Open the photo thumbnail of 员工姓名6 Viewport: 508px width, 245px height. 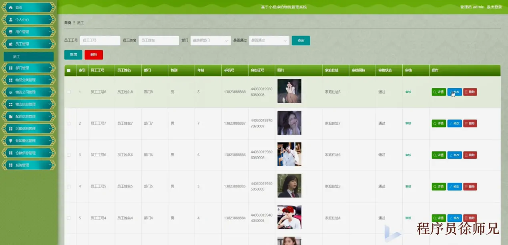[x=289, y=154]
